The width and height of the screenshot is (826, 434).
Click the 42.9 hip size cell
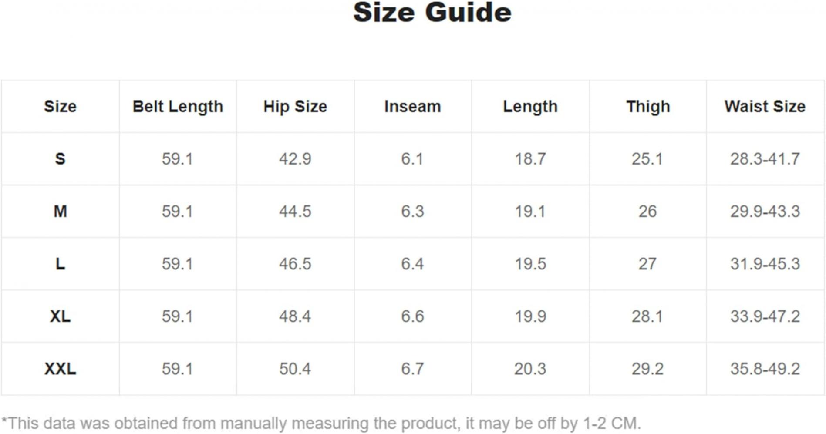pyautogui.click(x=295, y=159)
